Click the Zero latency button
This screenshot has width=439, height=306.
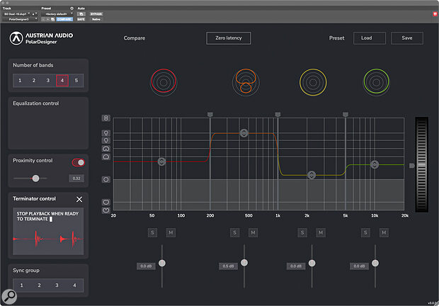(x=229, y=38)
